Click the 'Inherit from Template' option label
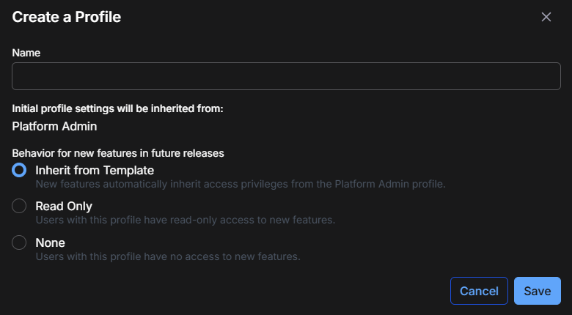 [95, 170]
